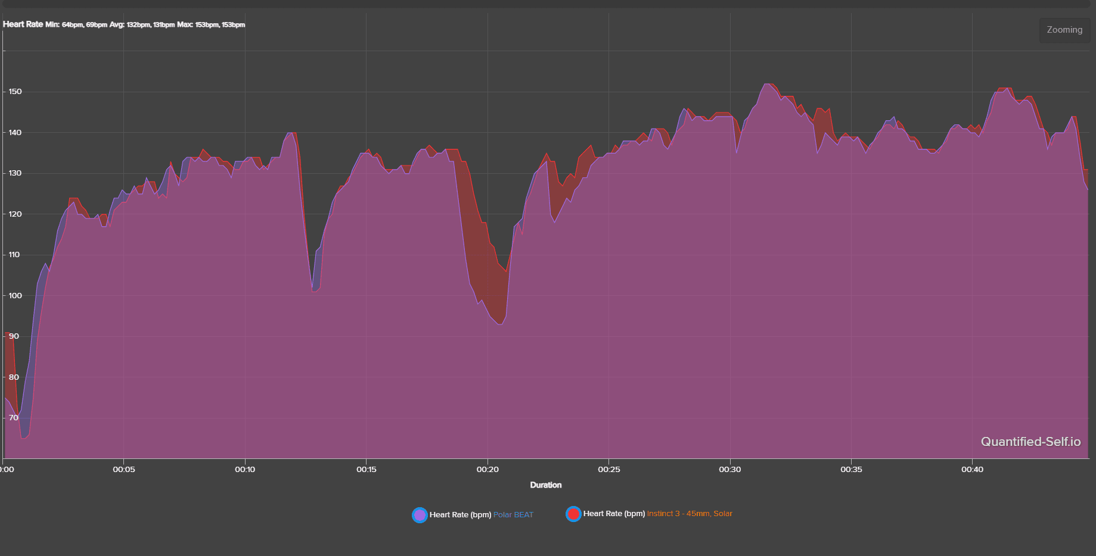
Task: Click the Instinct 3 - 45mm, Solar label
Action: point(690,514)
